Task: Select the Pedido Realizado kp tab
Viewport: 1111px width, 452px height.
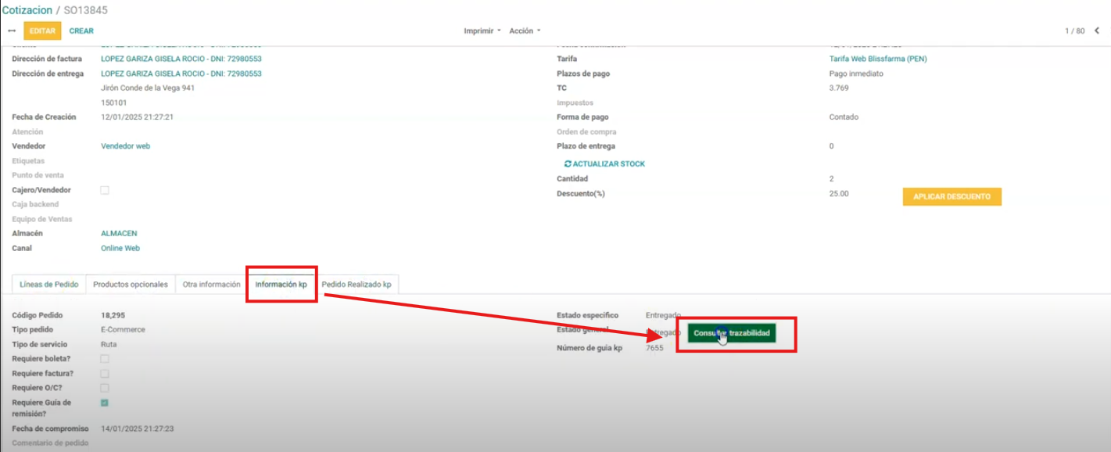Action: [357, 285]
